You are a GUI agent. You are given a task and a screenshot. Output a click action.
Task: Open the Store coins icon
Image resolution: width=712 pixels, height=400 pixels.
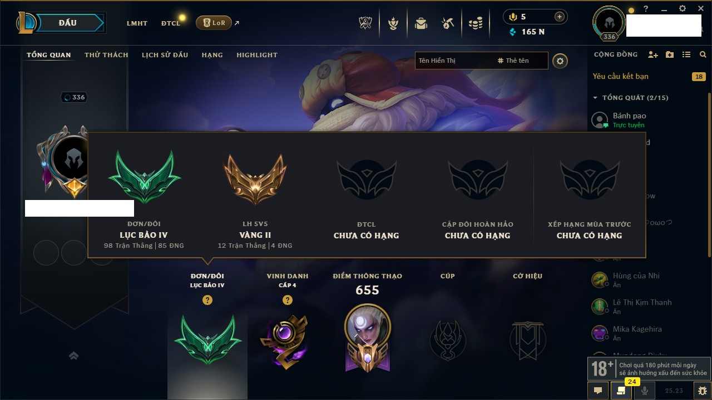tap(475, 23)
